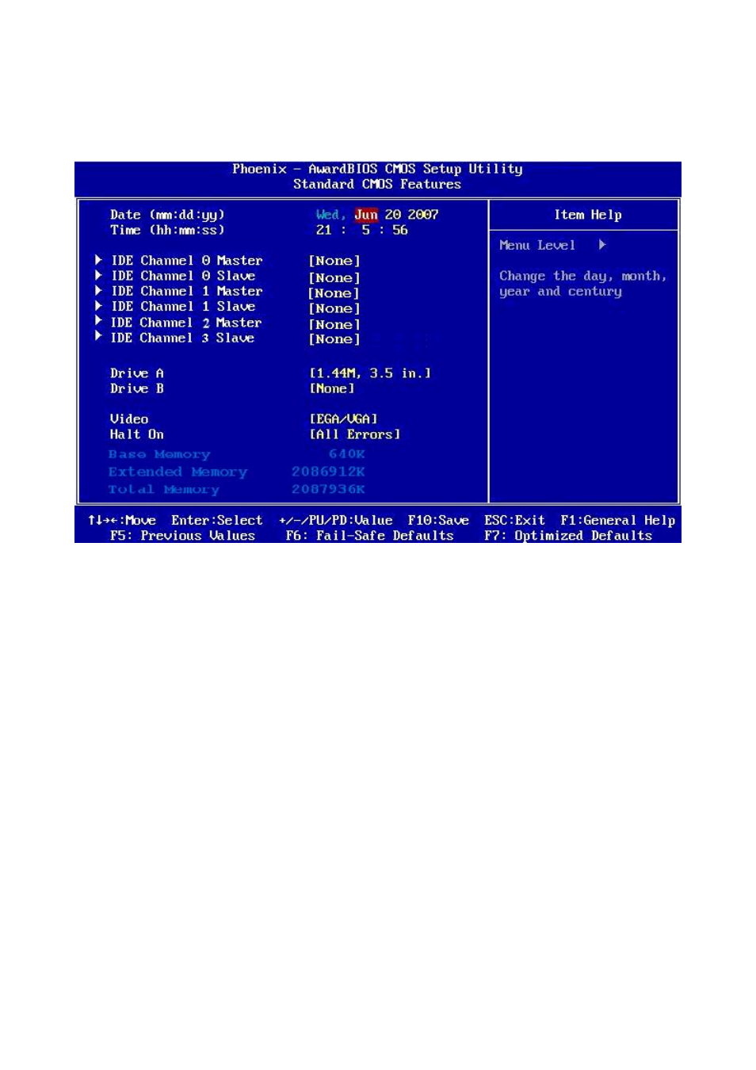Image resolution: width=756 pixels, height=1070 pixels.
Task: Click [None] value for Channel 1 Master
Action: 334,293
